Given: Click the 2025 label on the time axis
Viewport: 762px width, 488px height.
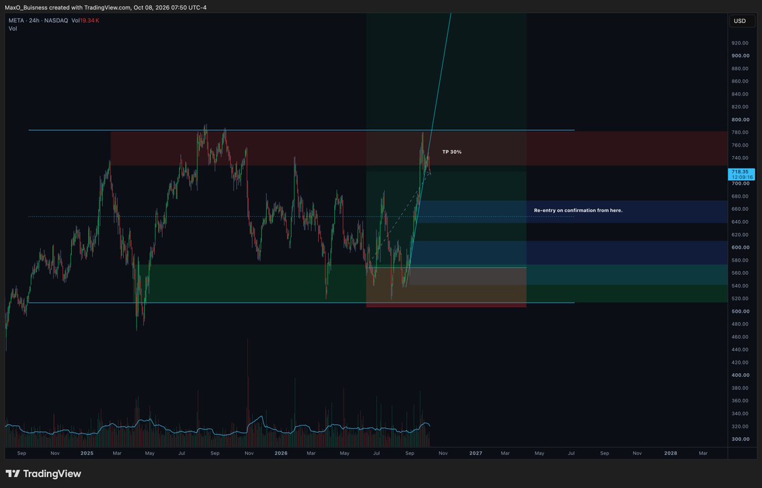Looking at the screenshot, I should click(x=87, y=454).
